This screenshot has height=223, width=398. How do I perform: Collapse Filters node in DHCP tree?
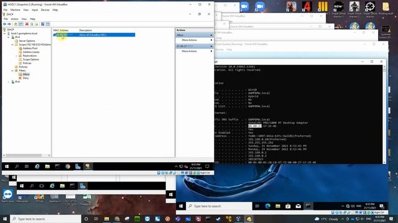click(x=12, y=71)
